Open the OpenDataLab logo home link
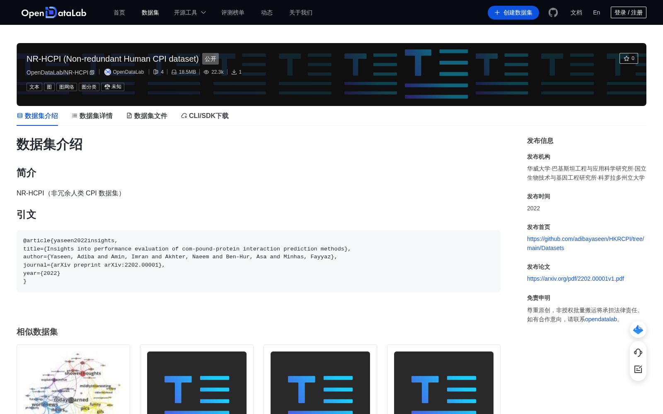Screen dimensions: 663x414 54,12
